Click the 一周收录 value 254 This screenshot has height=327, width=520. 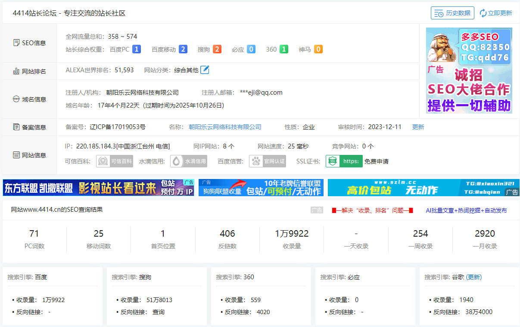point(420,234)
